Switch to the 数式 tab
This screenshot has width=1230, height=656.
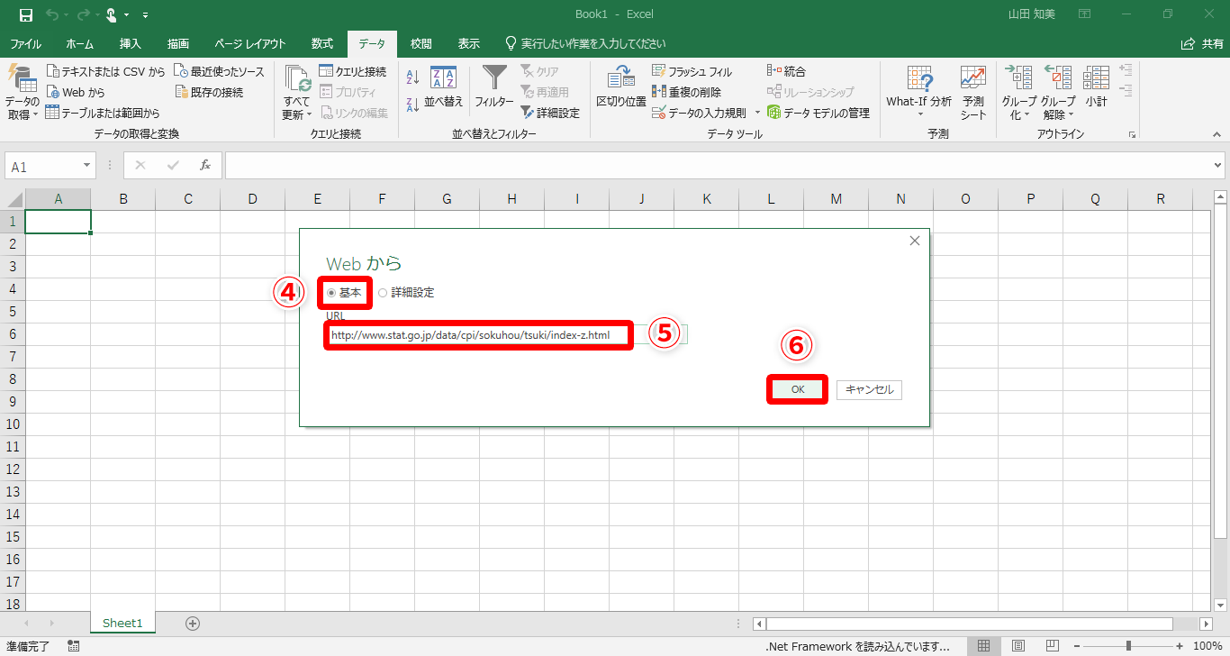321,44
